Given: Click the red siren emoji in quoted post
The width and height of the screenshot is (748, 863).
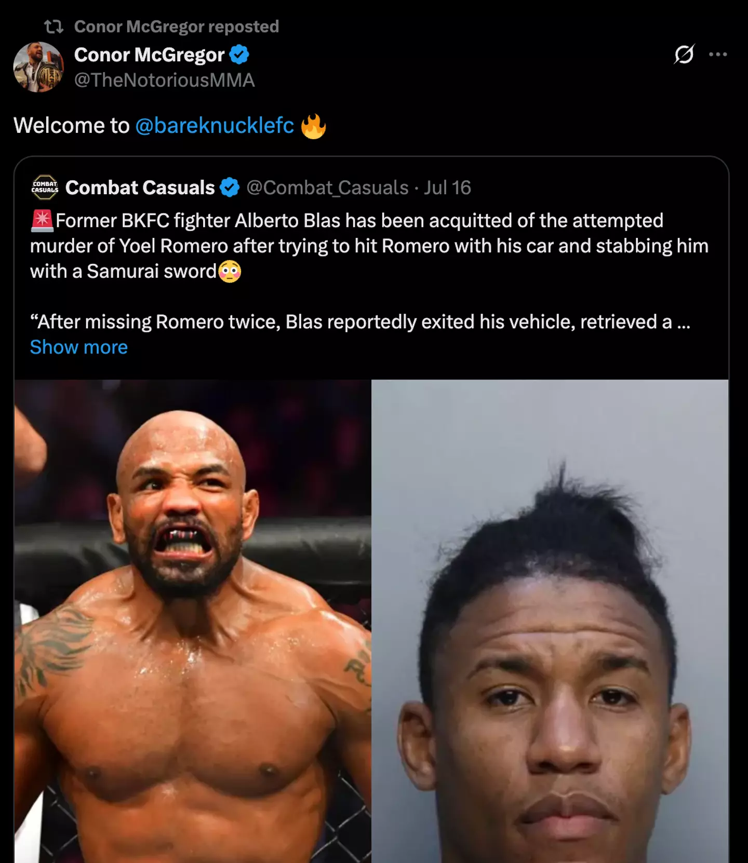Looking at the screenshot, I should tap(42, 221).
